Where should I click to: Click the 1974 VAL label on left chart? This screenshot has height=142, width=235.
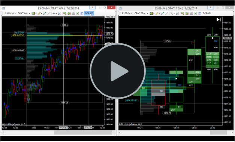tap(20, 58)
